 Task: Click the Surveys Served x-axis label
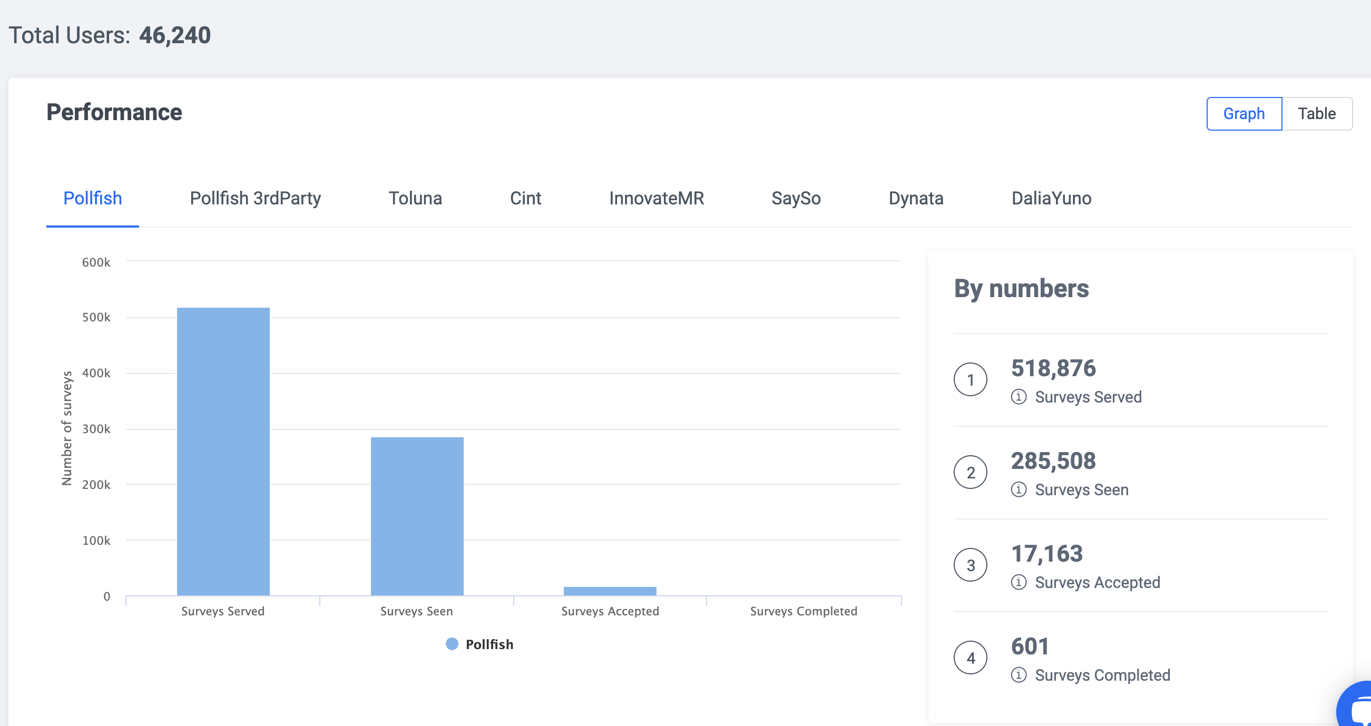pos(223,611)
